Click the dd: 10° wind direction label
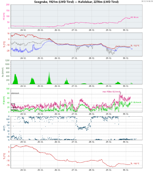This screenshot has width=153, height=172. point(134,139)
